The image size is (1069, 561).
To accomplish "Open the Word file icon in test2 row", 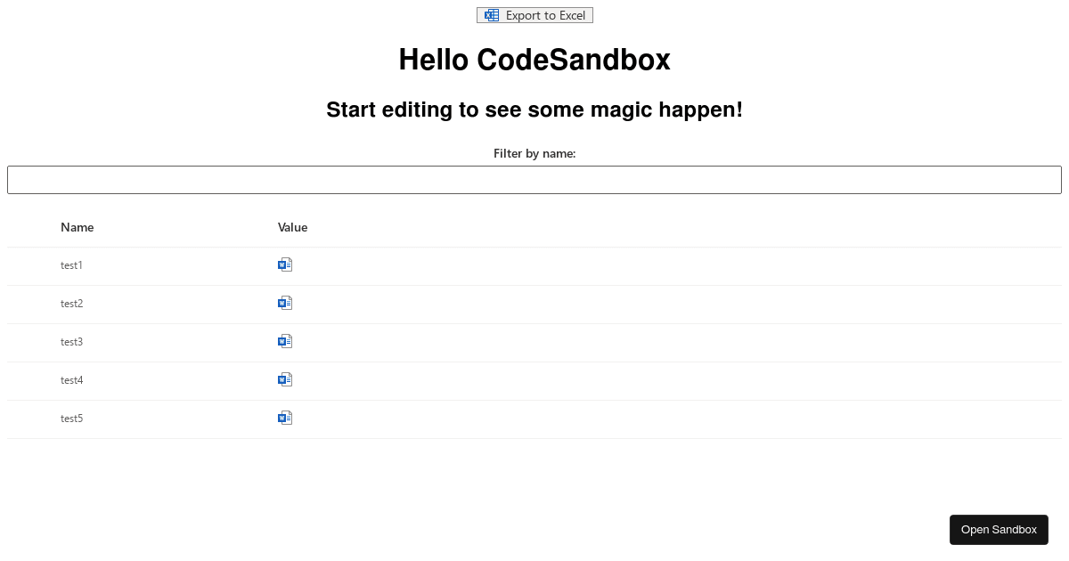I will pos(285,302).
